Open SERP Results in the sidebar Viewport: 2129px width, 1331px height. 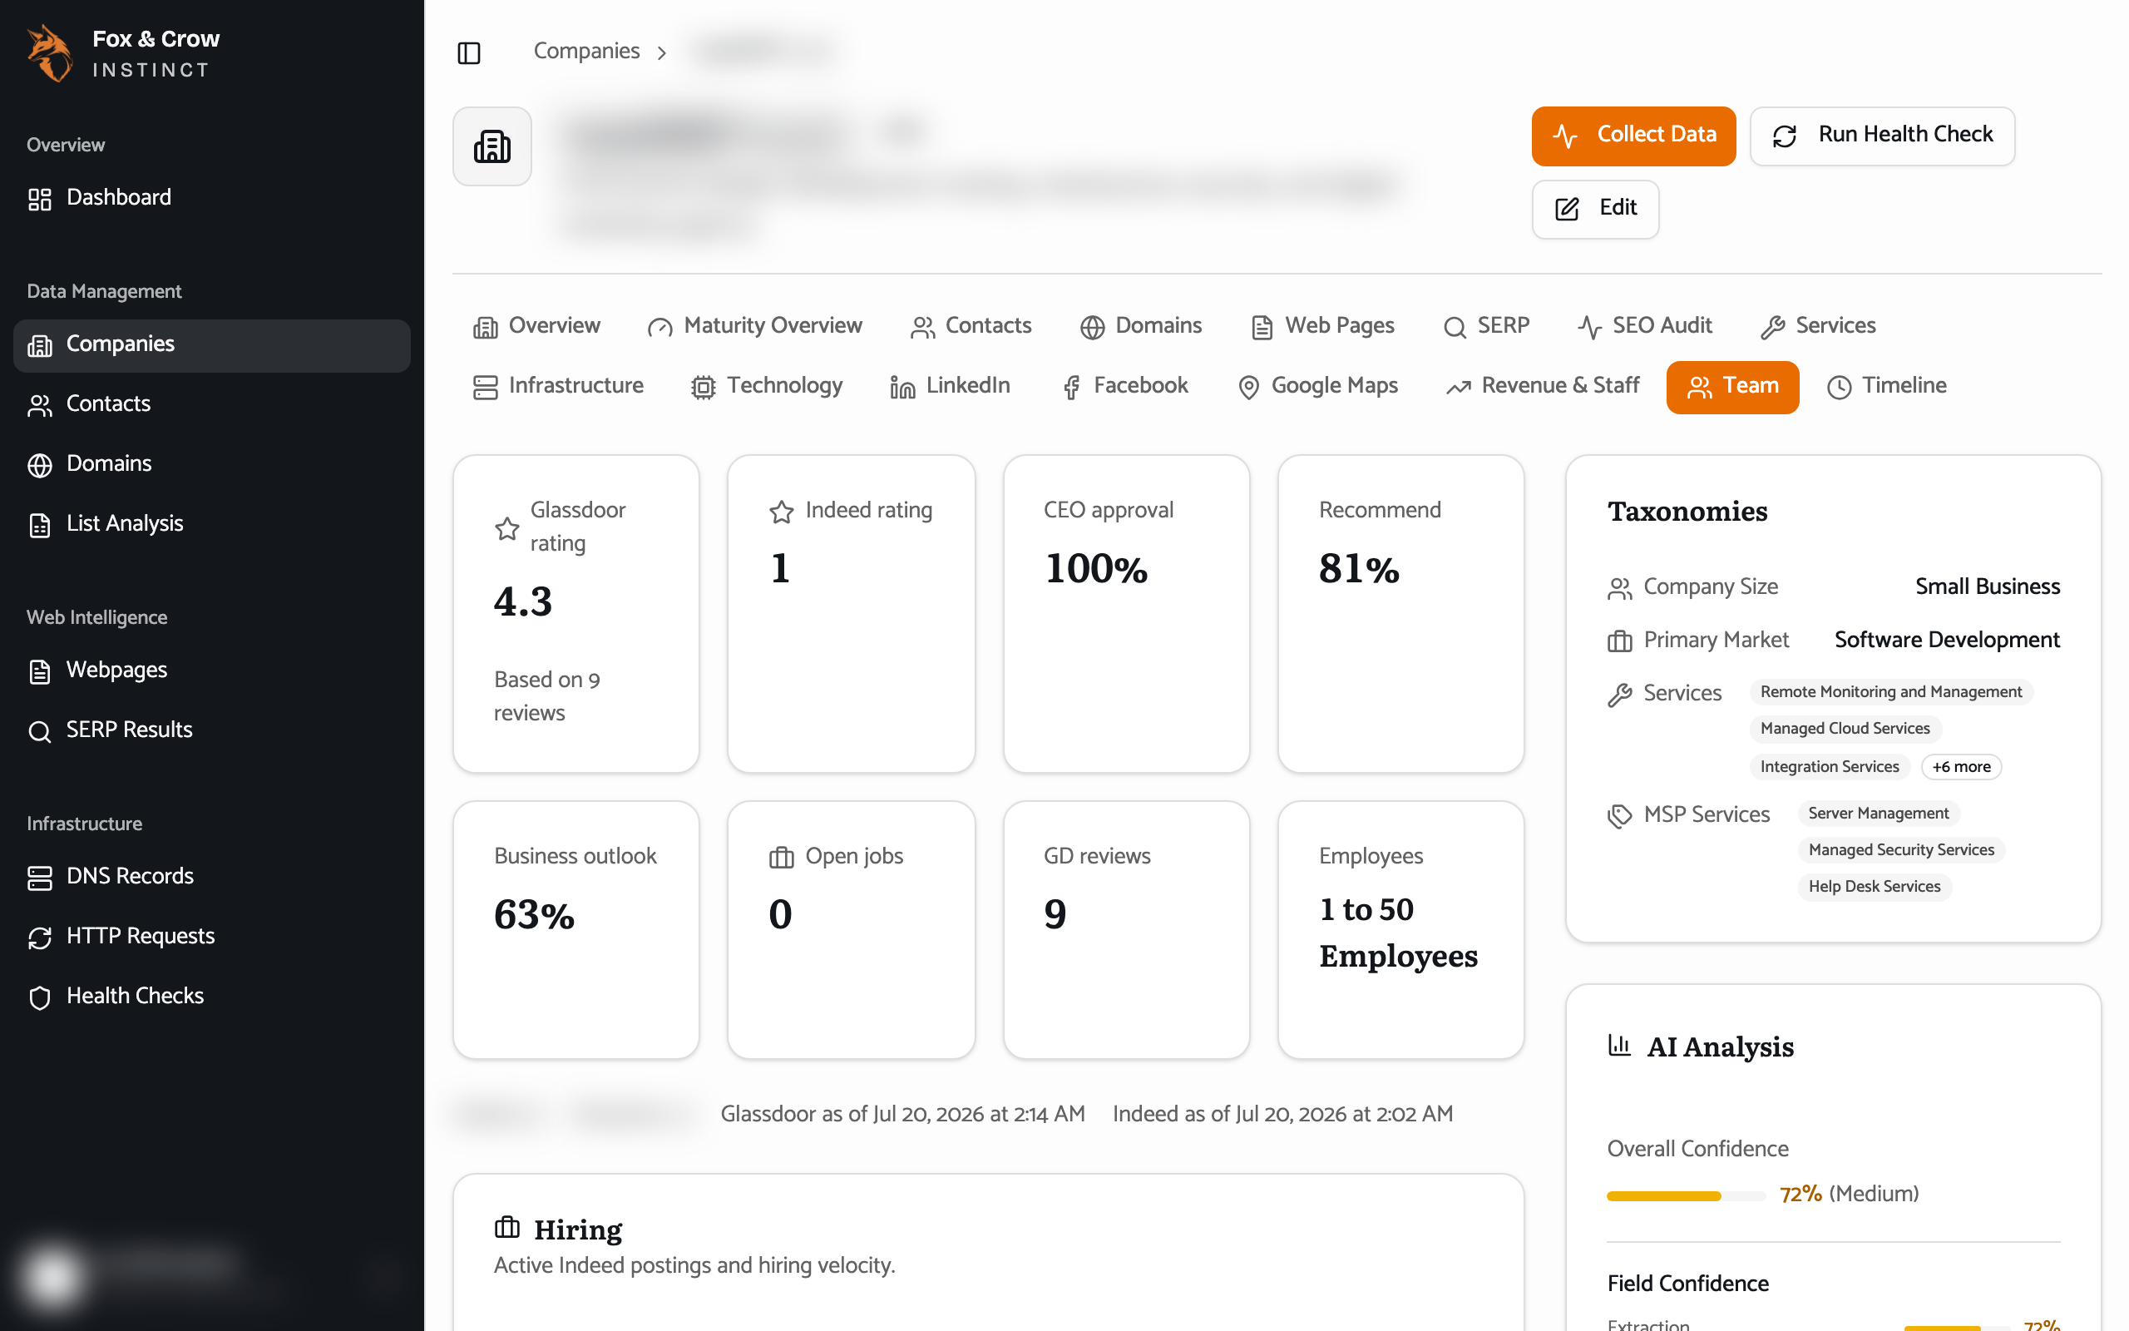coord(211,730)
